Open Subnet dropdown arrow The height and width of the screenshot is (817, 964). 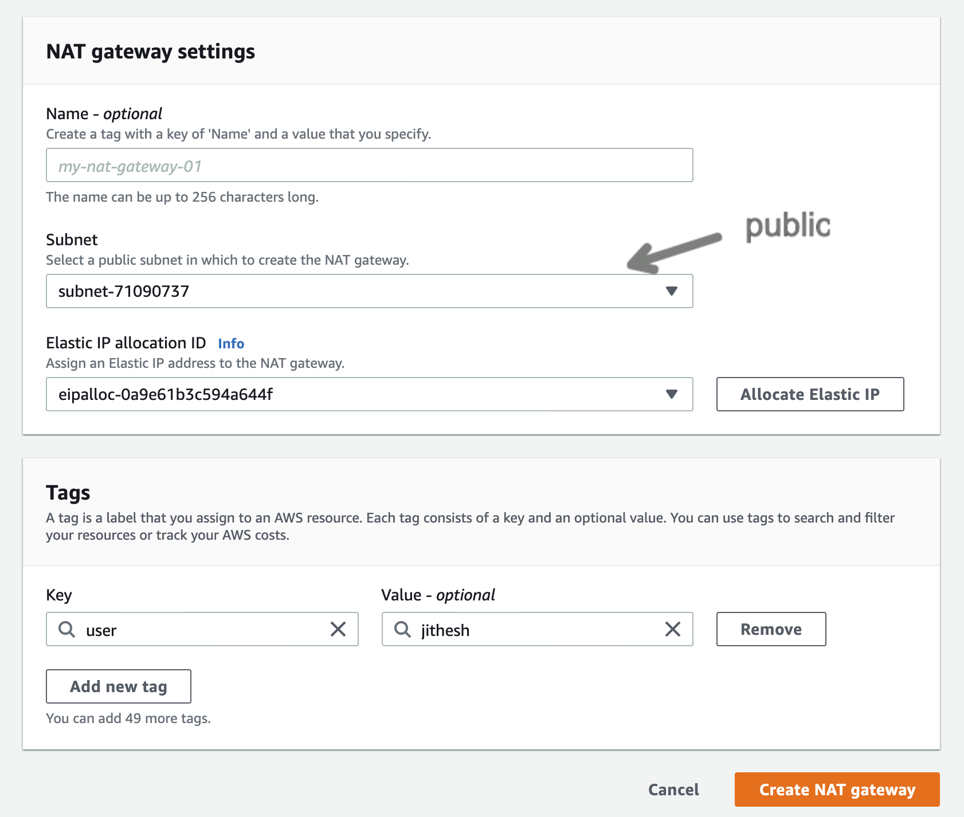[x=672, y=291]
